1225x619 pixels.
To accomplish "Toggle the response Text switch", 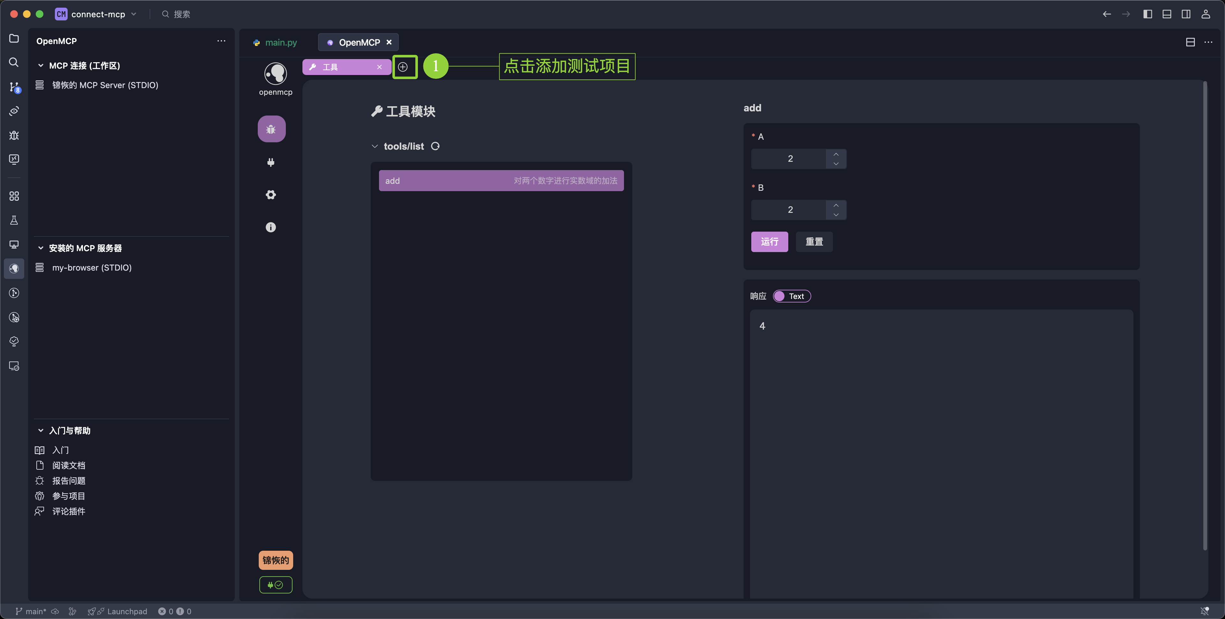I will [791, 296].
